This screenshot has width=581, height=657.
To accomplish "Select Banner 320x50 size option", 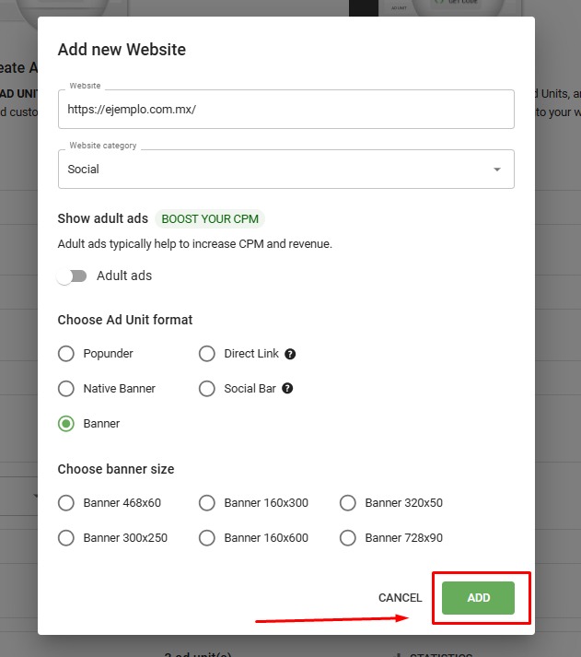I will click(348, 503).
